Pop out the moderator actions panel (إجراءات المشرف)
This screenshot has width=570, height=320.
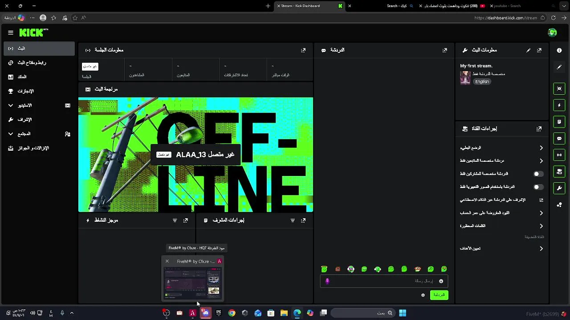click(303, 220)
